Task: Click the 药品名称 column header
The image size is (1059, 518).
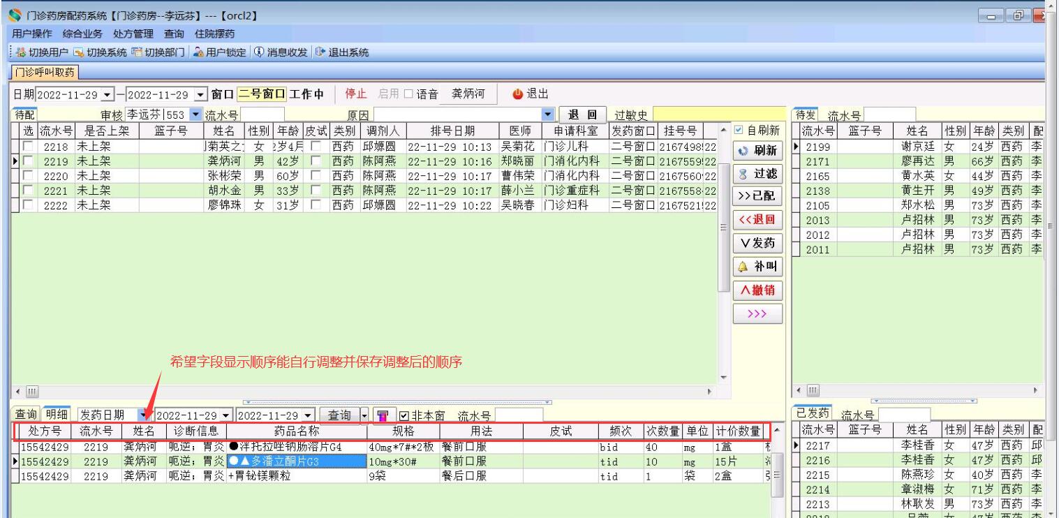Action: [x=297, y=431]
